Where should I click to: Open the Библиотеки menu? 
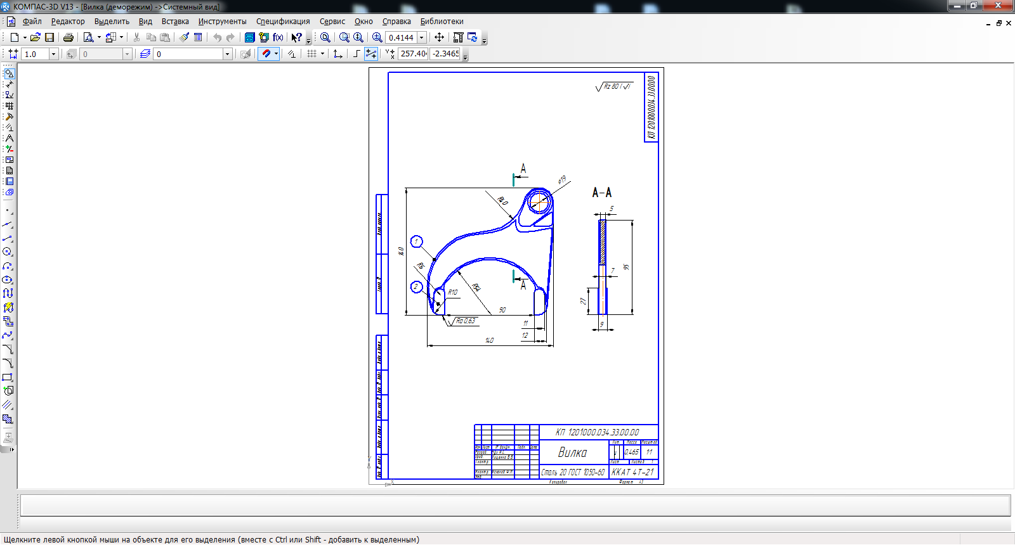pyautogui.click(x=442, y=22)
